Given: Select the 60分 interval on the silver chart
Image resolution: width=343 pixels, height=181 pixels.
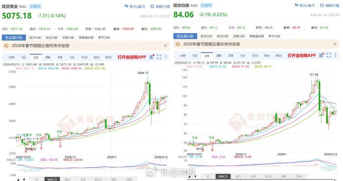Looking at the screenshot, I should (x=279, y=56).
